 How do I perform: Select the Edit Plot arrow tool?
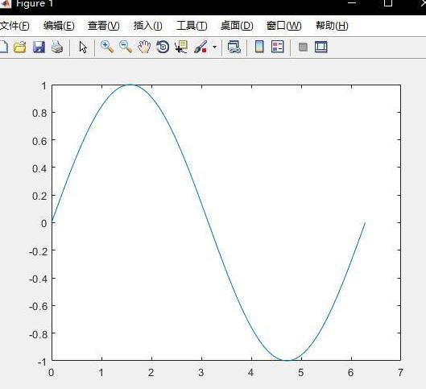[83, 48]
